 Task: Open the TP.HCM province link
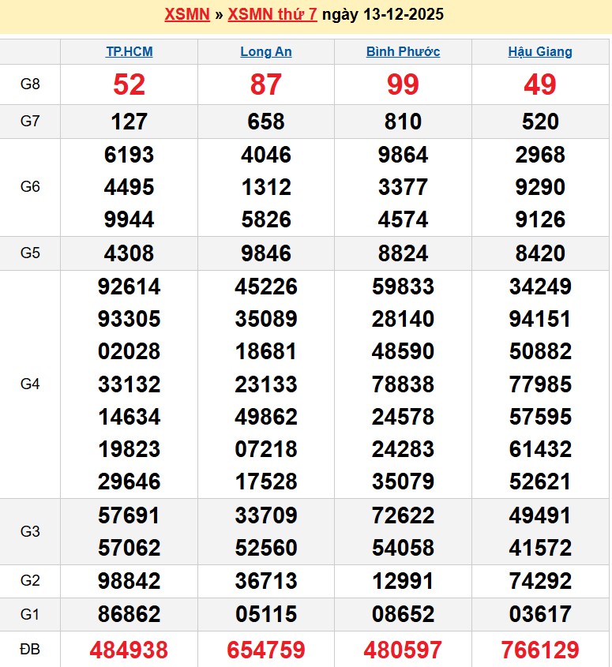pyautogui.click(x=130, y=52)
